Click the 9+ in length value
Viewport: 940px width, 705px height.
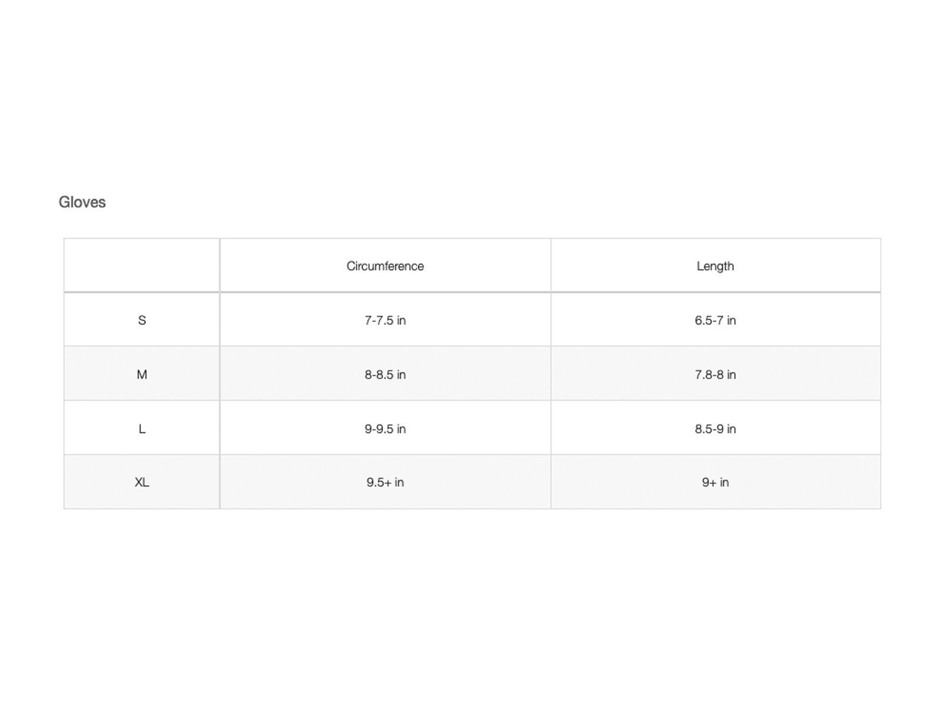pos(715,482)
